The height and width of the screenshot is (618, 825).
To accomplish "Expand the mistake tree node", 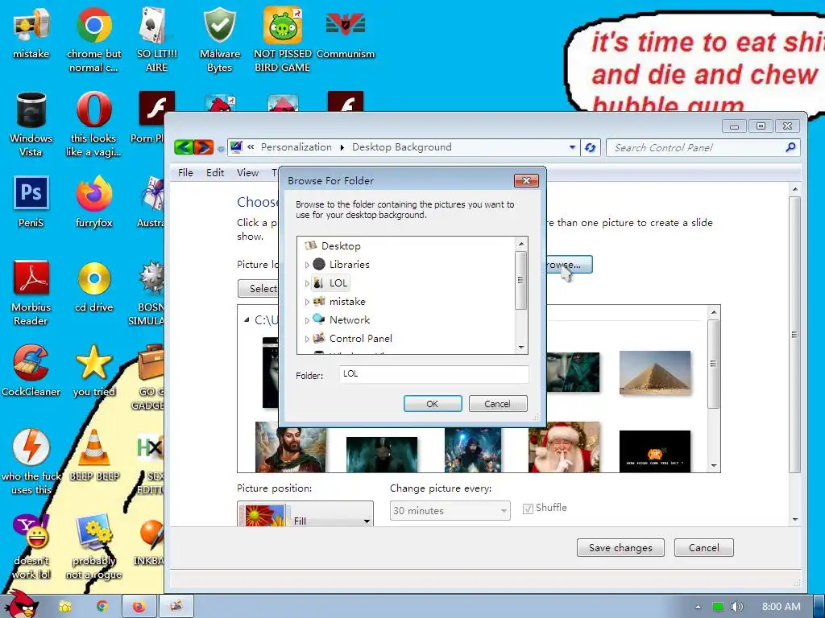I will pyautogui.click(x=307, y=302).
